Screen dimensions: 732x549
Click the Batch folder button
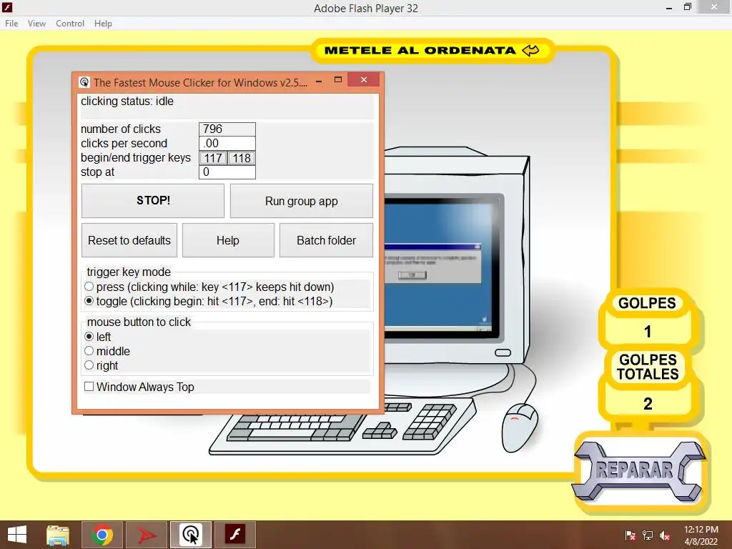[326, 240]
